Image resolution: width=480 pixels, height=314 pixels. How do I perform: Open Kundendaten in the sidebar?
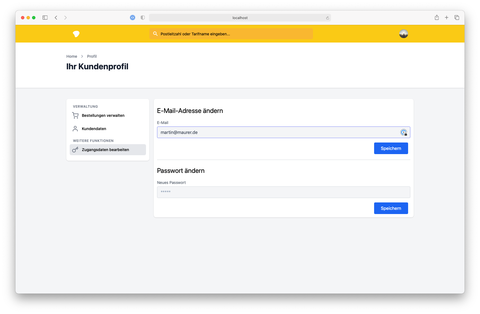(x=108, y=129)
